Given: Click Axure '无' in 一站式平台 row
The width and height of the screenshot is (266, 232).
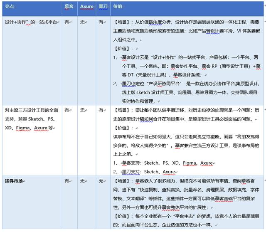Looking at the screenshot, I should pos(82,22).
